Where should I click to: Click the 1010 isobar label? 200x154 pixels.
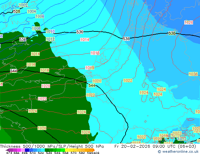(x=50, y=31)
